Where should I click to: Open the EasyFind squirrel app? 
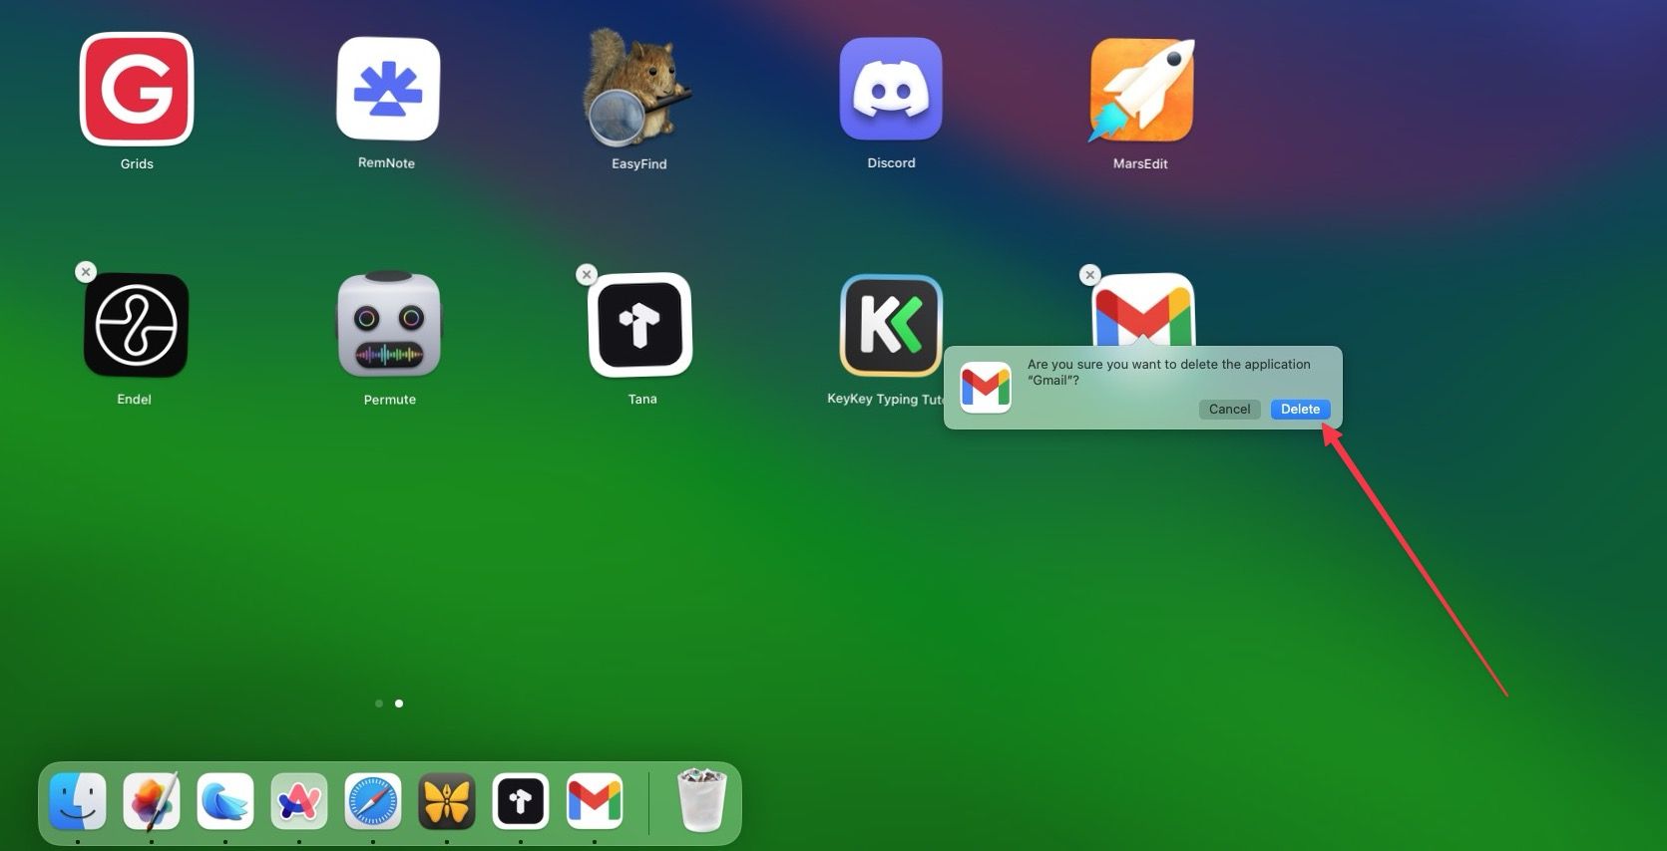point(638,90)
